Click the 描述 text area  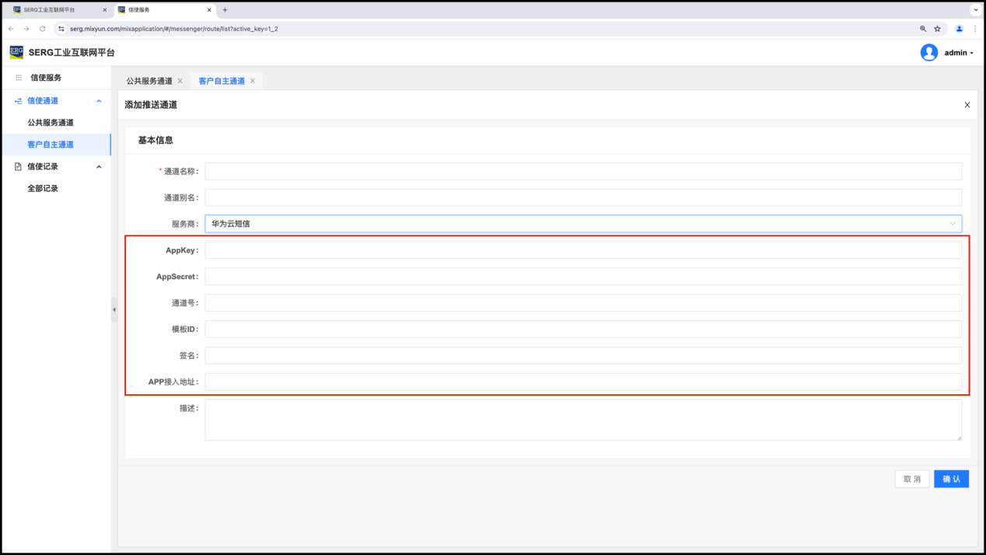pos(582,420)
